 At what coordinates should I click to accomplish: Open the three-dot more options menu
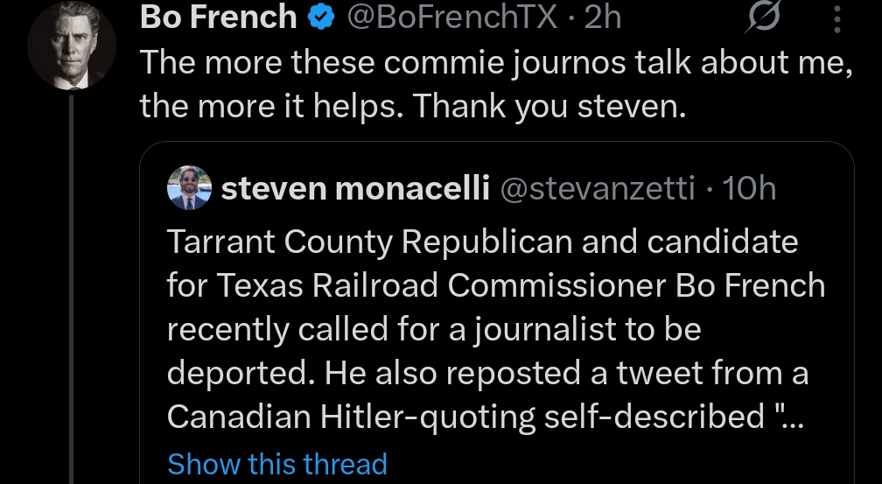point(836,19)
